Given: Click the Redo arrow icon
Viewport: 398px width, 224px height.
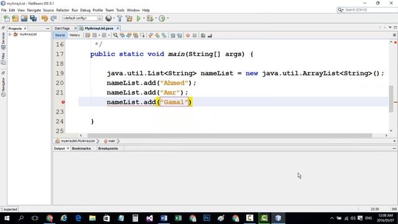Looking at the screenshot, I should tap(53, 18).
